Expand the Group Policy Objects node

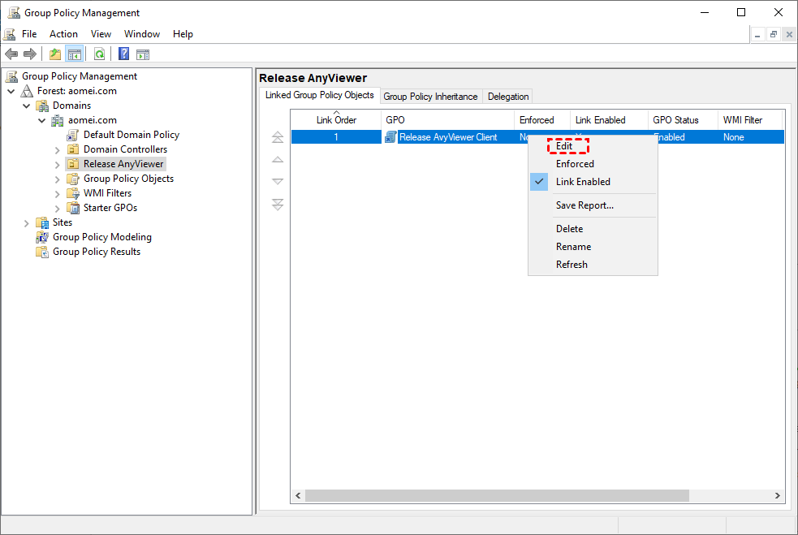(57, 179)
